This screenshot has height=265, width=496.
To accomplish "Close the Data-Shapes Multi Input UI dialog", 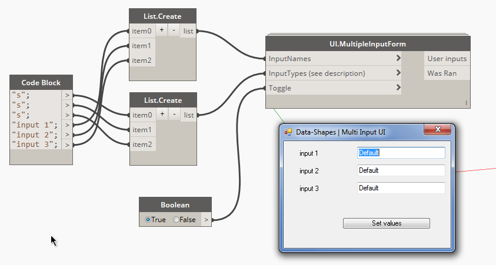I will click(438, 129).
